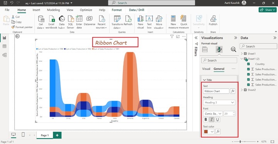278x144 pixels.
Task: Click Cut in the Clipboard group
Action: pyautogui.click(x=15, y=17)
